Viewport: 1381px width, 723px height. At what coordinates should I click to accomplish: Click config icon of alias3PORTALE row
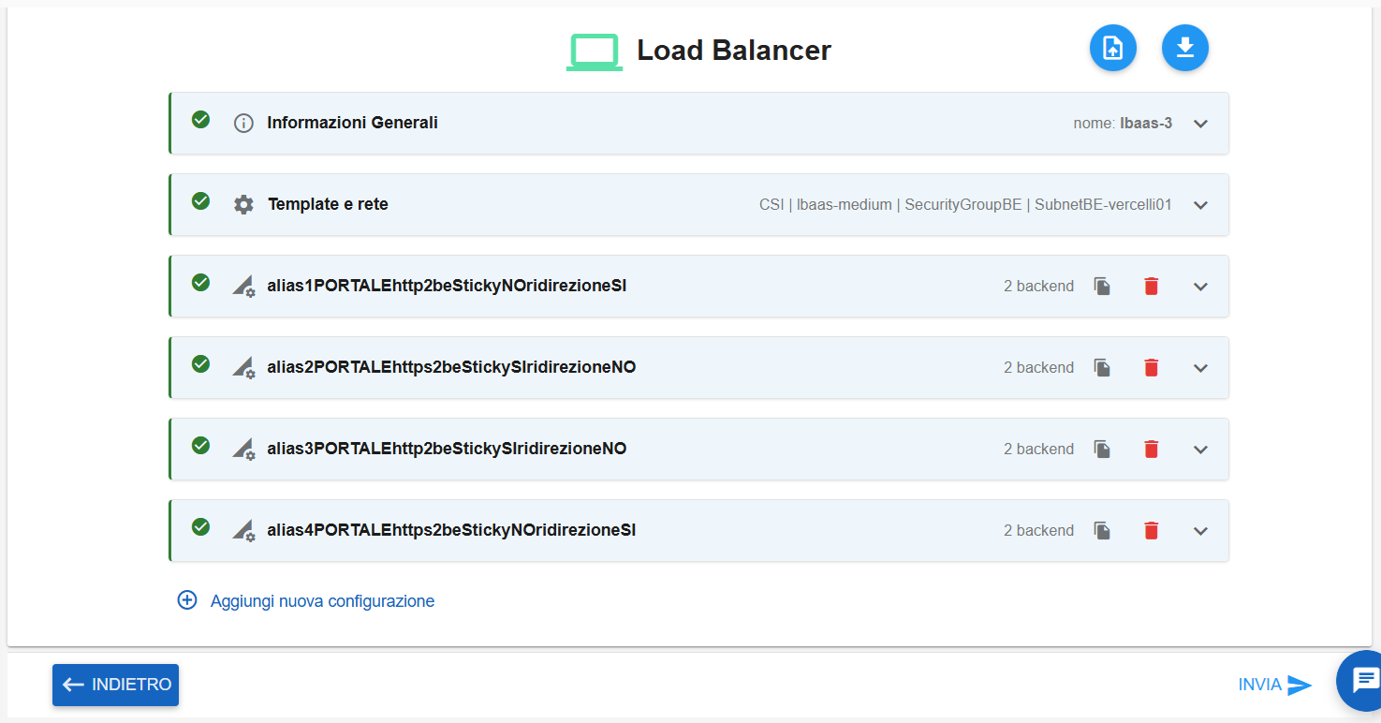coord(243,450)
